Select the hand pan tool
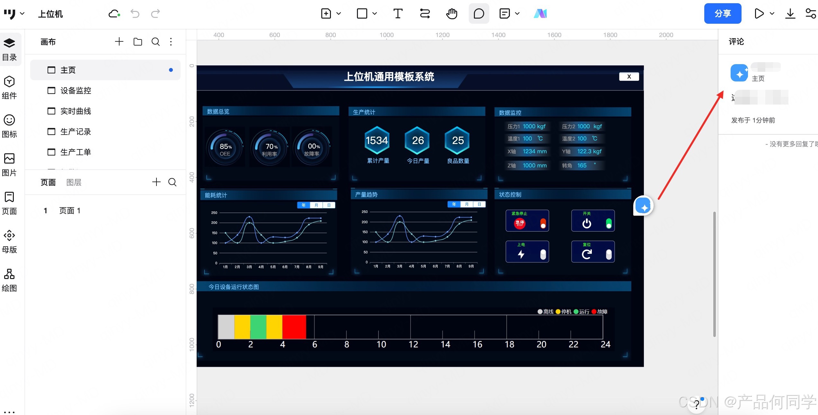818x415 pixels. coord(452,14)
